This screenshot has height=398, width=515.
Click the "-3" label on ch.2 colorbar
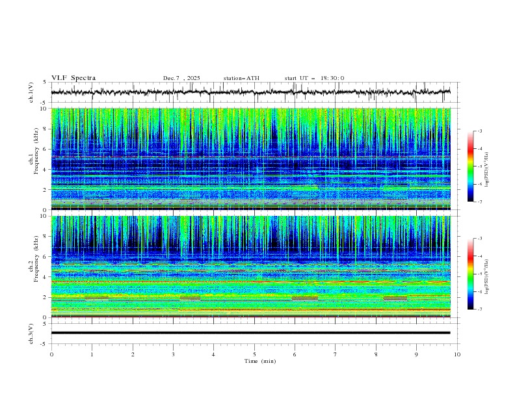point(480,239)
